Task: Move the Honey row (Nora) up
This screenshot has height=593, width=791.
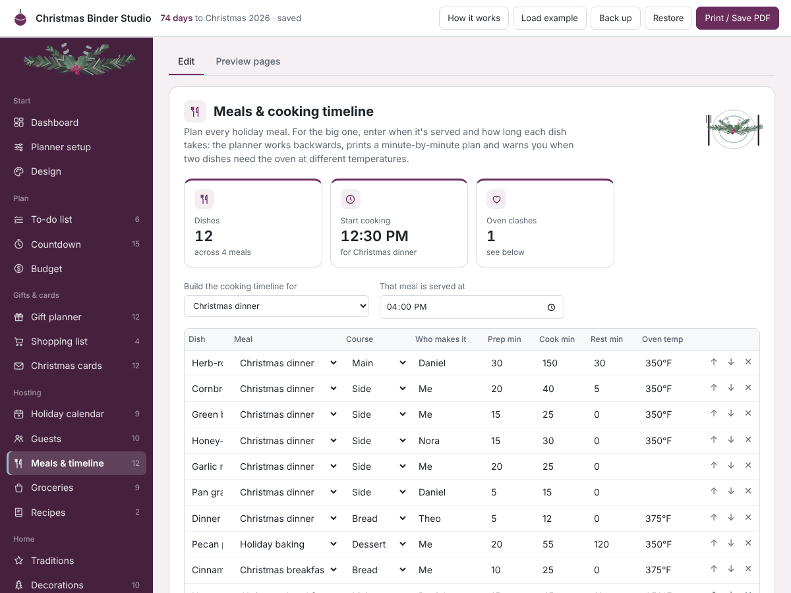Action: click(714, 440)
